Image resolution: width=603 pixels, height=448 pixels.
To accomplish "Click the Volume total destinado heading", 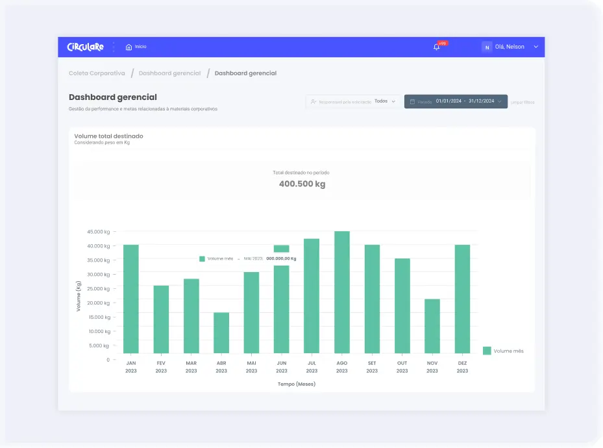I will point(108,136).
